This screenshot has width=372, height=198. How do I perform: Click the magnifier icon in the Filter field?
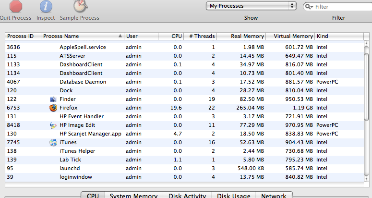pyautogui.click(x=309, y=7)
